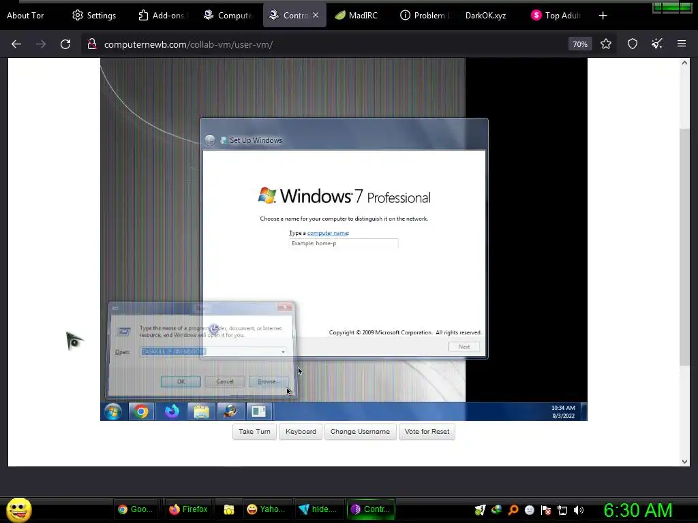Click the VM taskbar globe application icon

tap(230, 411)
